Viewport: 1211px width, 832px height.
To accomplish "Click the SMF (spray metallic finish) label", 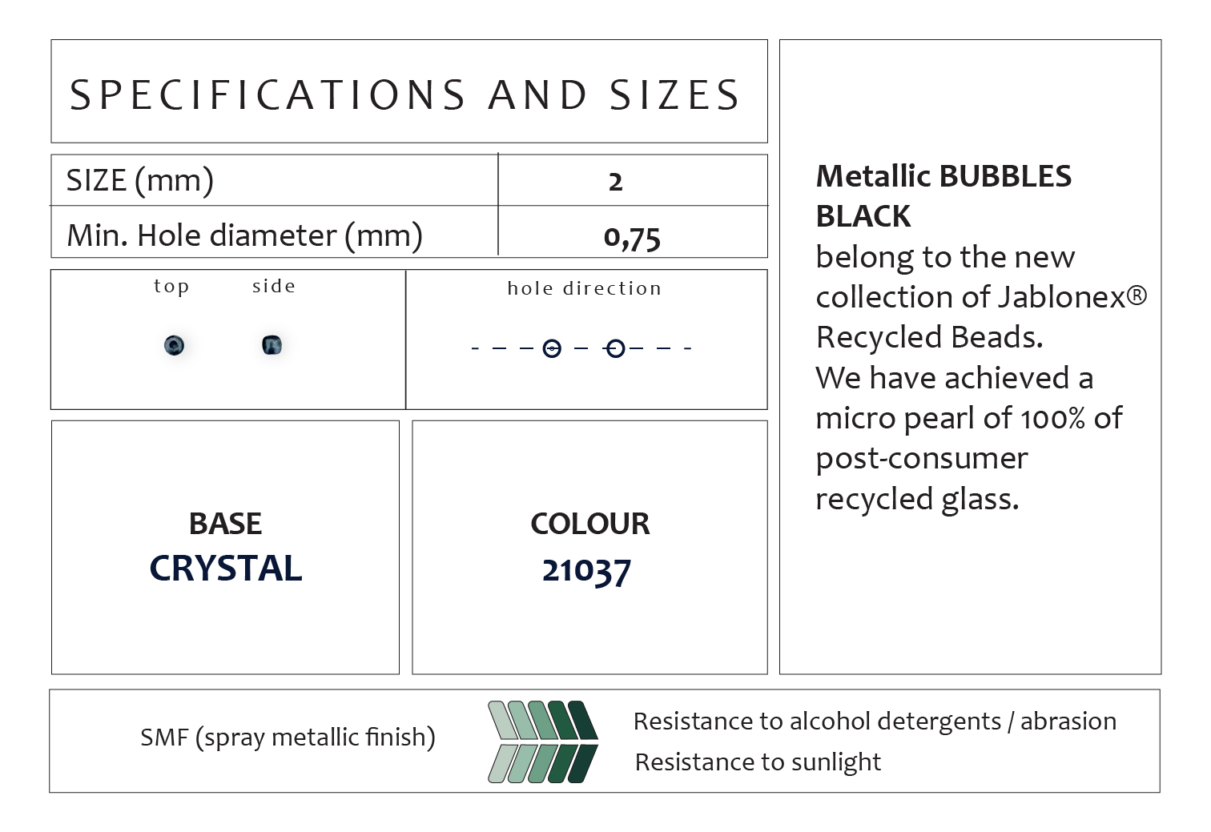I will click(288, 737).
